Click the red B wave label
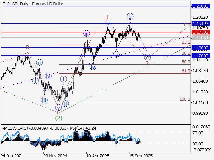The width and height of the screenshot is (214, 160). (x=28, y=48)
